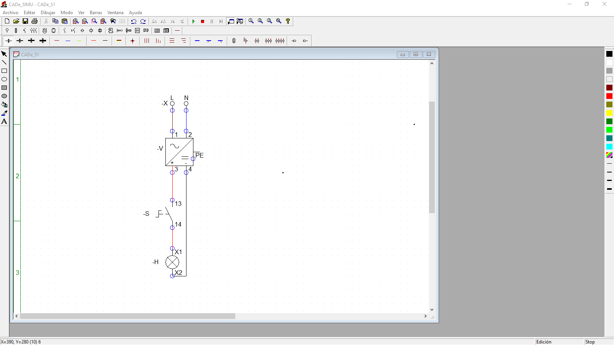Pick the black color swatch
Image resolution: width=614 pixels, height=345 pixels.
609,54
